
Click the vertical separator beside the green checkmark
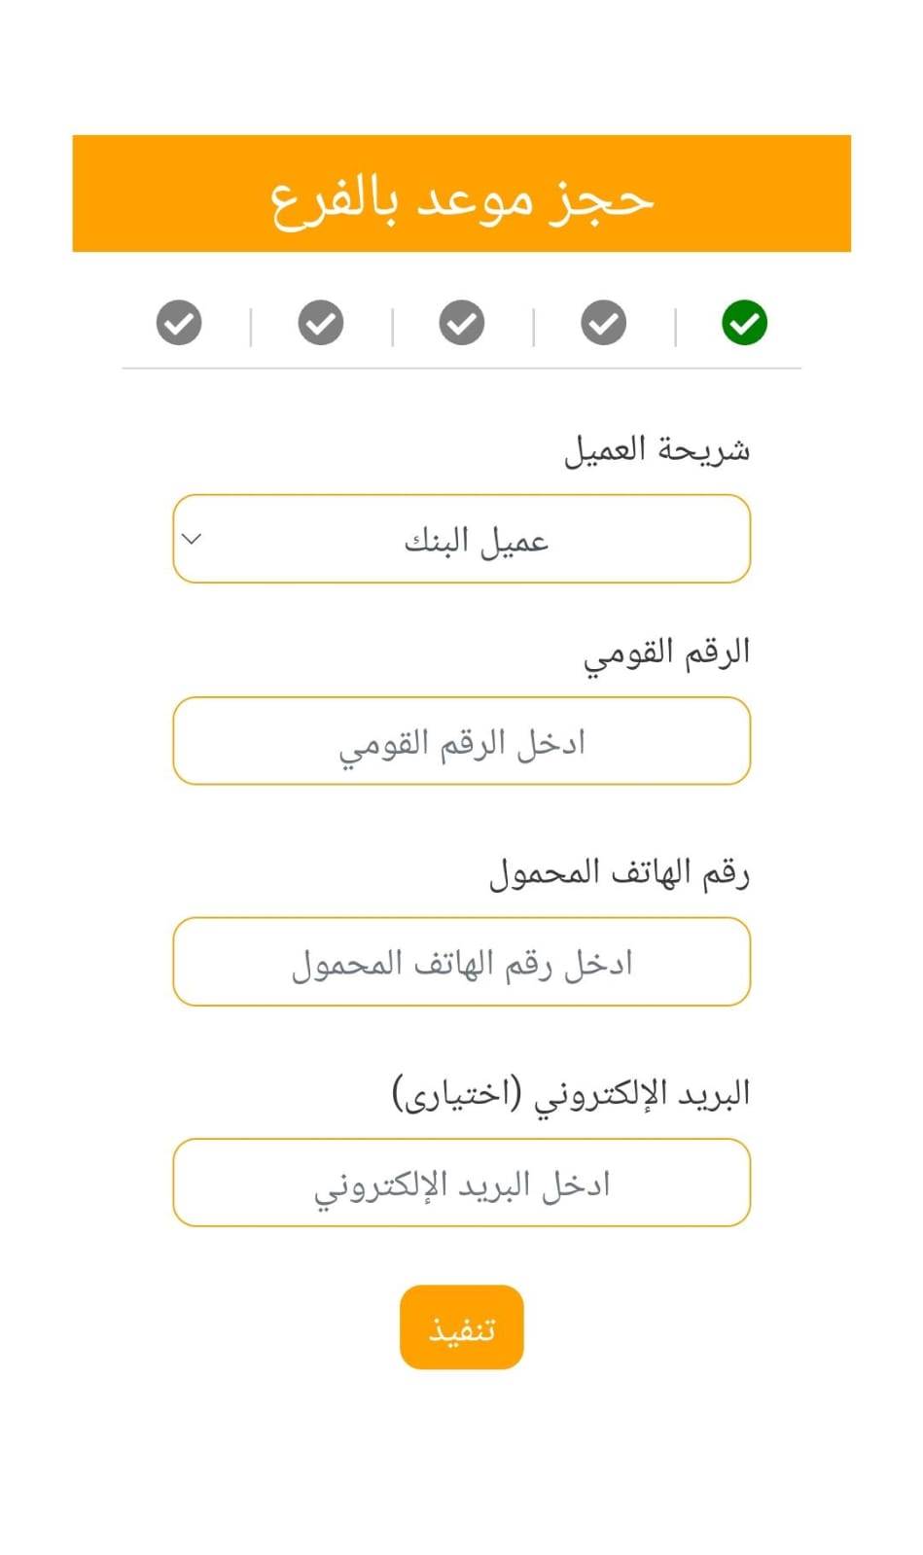pyautogui.click(x=675, y=327)
